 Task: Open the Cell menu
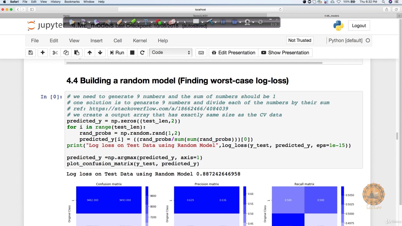click(118, 40)
